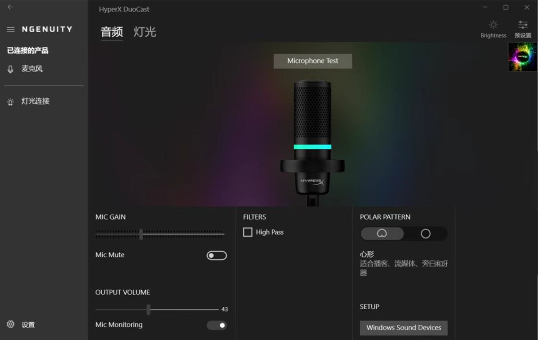Select the colorful preset thumbnail
Image resolution: width=538 pixels, height=340 pixels.
[x=522, y=57]
